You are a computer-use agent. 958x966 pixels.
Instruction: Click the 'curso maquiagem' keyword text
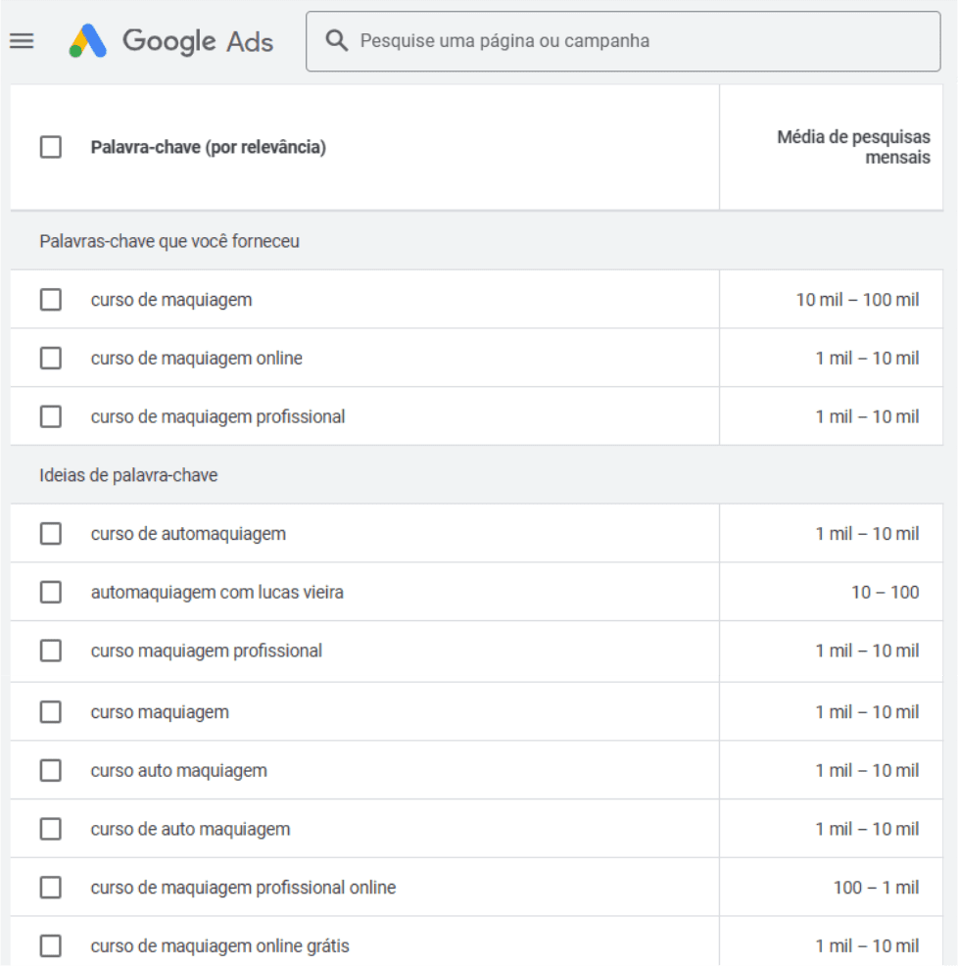click(160, 712)
